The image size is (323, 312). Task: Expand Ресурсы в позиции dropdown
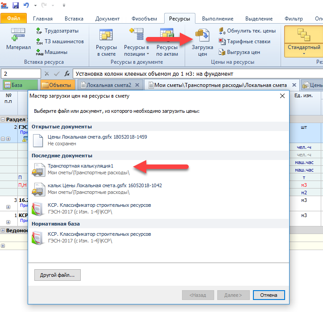(x=137, y=54)
